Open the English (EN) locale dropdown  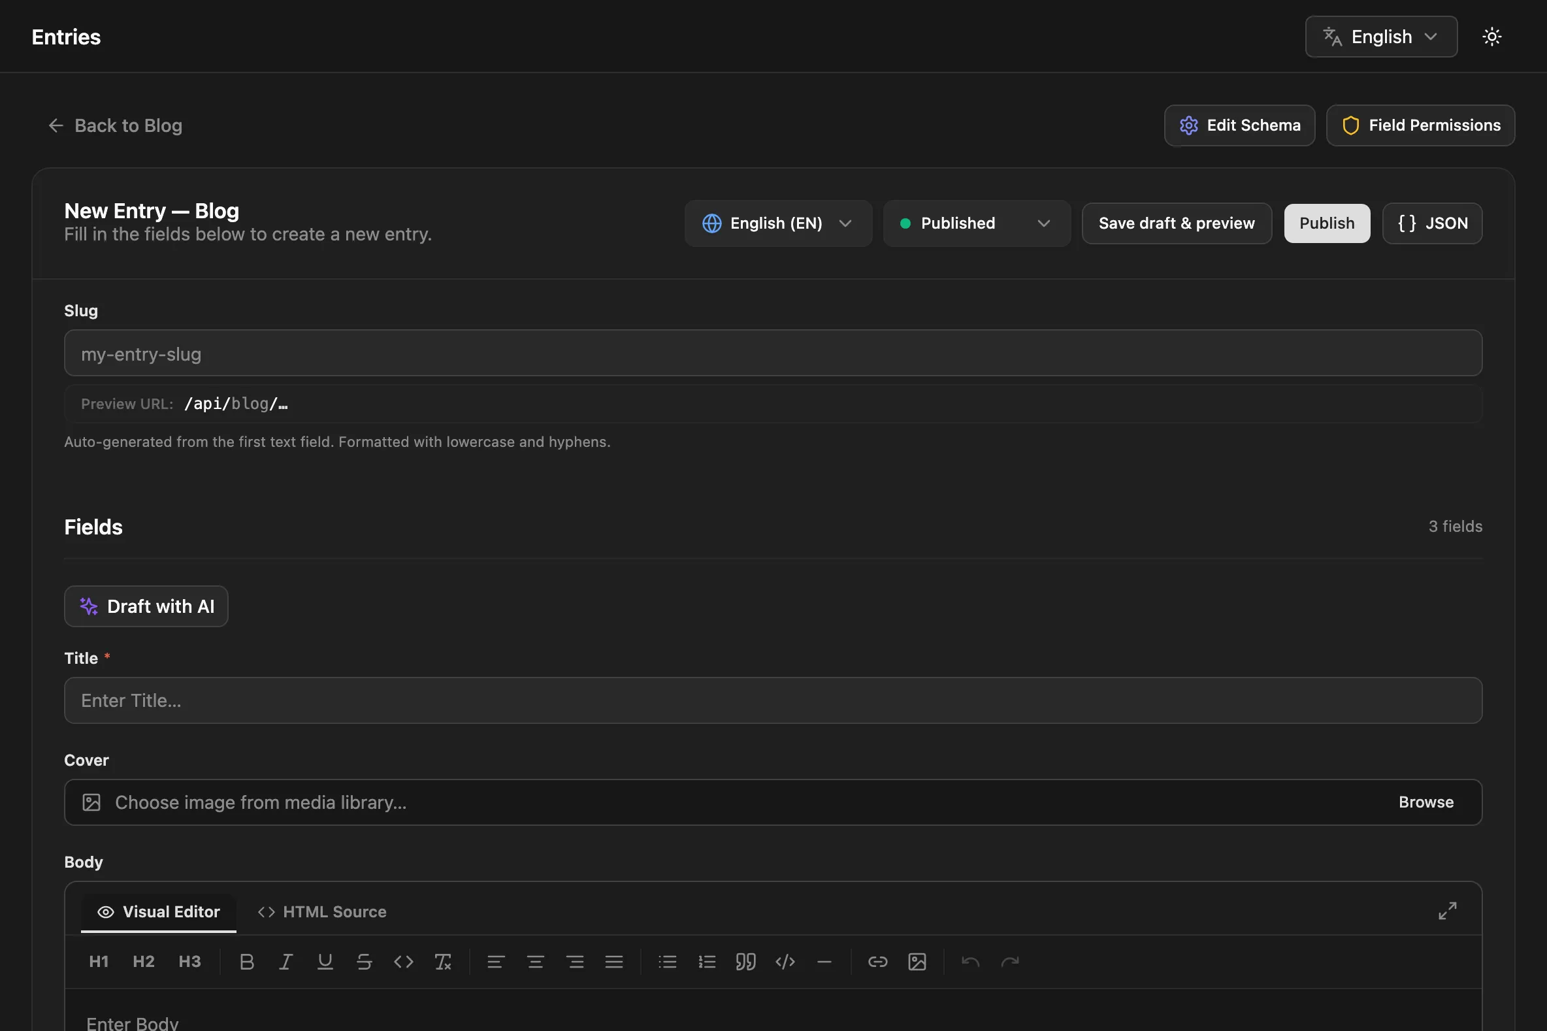pyautogui.click(x=779, y=223)
